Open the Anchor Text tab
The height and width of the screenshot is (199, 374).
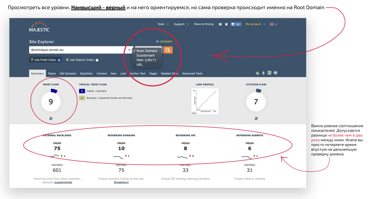coord(138,74)
